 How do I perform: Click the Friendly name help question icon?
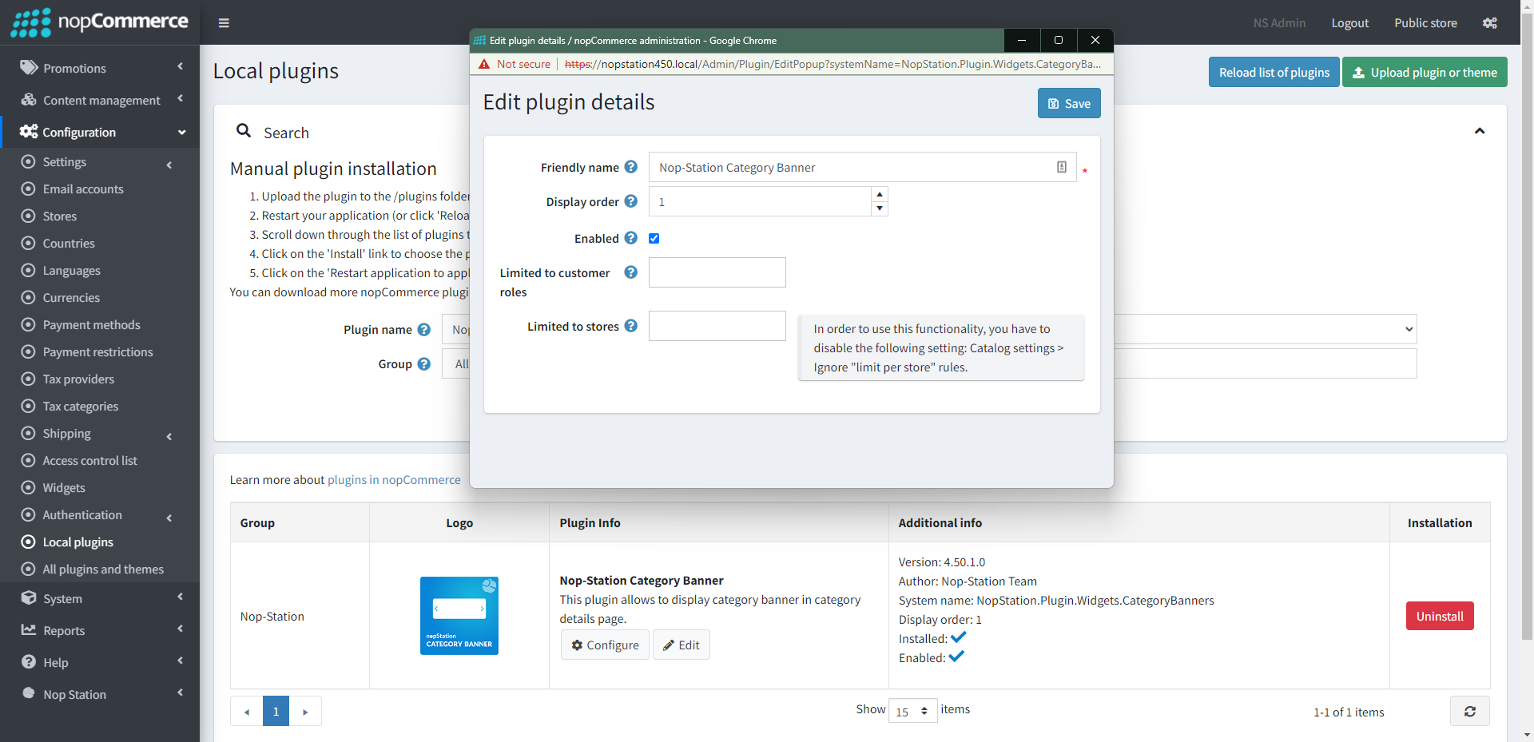tap(631, 167)
